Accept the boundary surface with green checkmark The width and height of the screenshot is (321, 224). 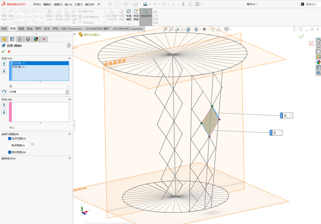tap(3, 52)
